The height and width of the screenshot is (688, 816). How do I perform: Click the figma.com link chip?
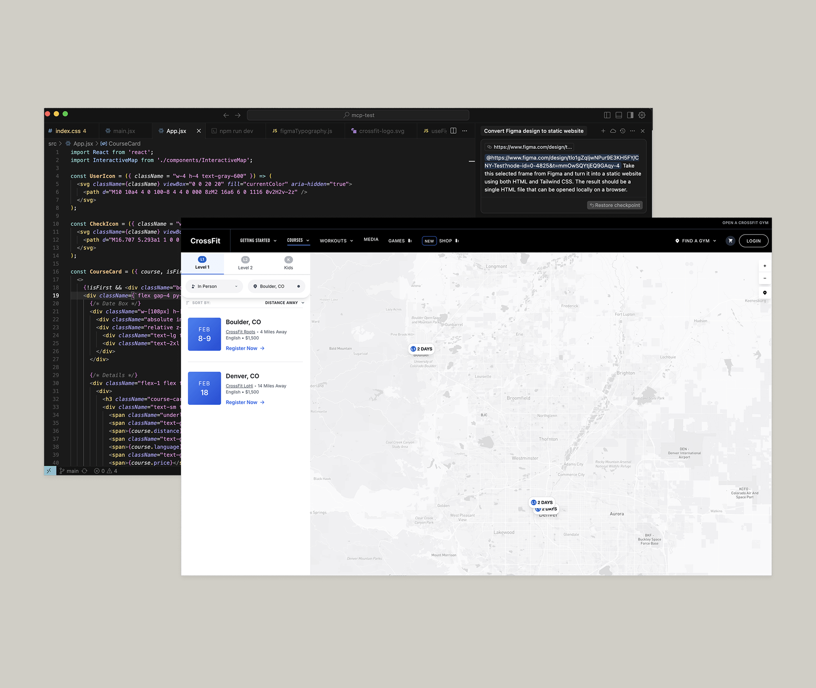coord(530,147)
